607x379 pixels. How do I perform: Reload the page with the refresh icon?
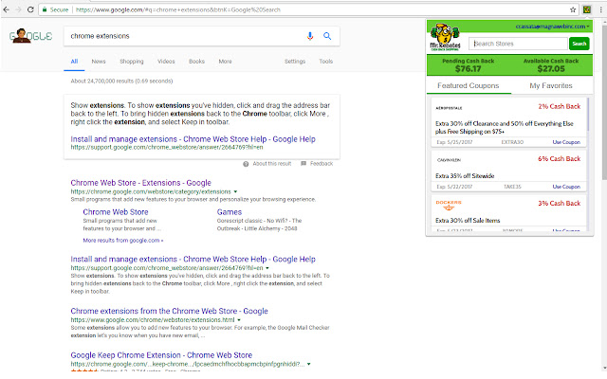30,9
